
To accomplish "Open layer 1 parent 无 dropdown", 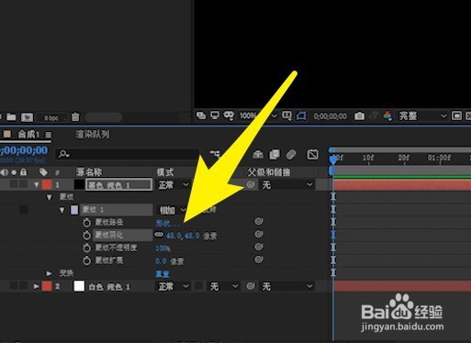I will pos(287,185).
